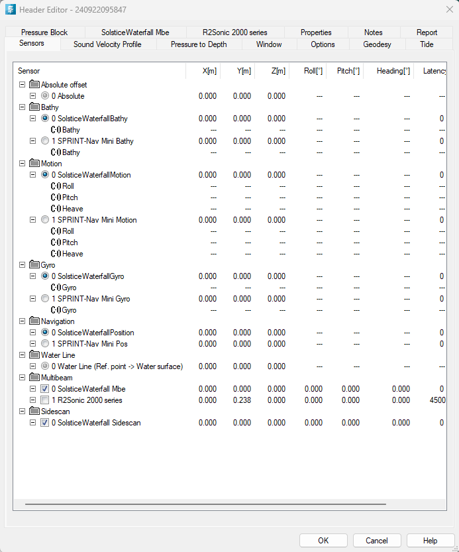
Task: Collapse the Water Line tree group
Action: click(x=22, y=355)
